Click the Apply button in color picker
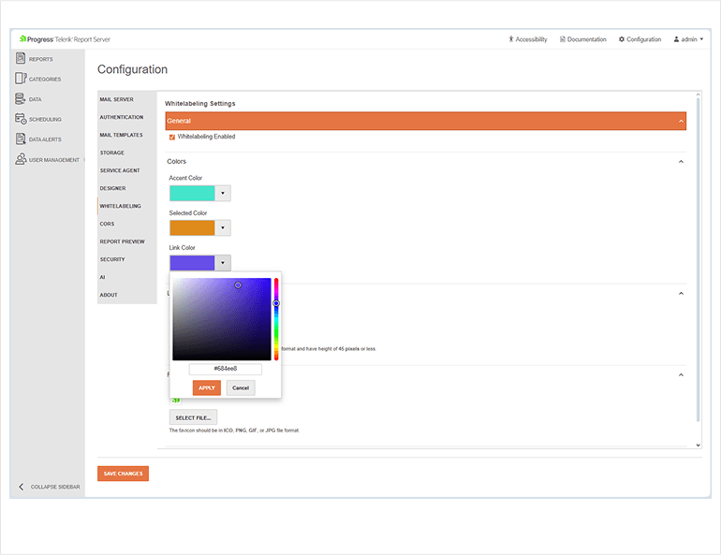Image resolution: width=721 pixels, height=555 pixels. point(206,388)
